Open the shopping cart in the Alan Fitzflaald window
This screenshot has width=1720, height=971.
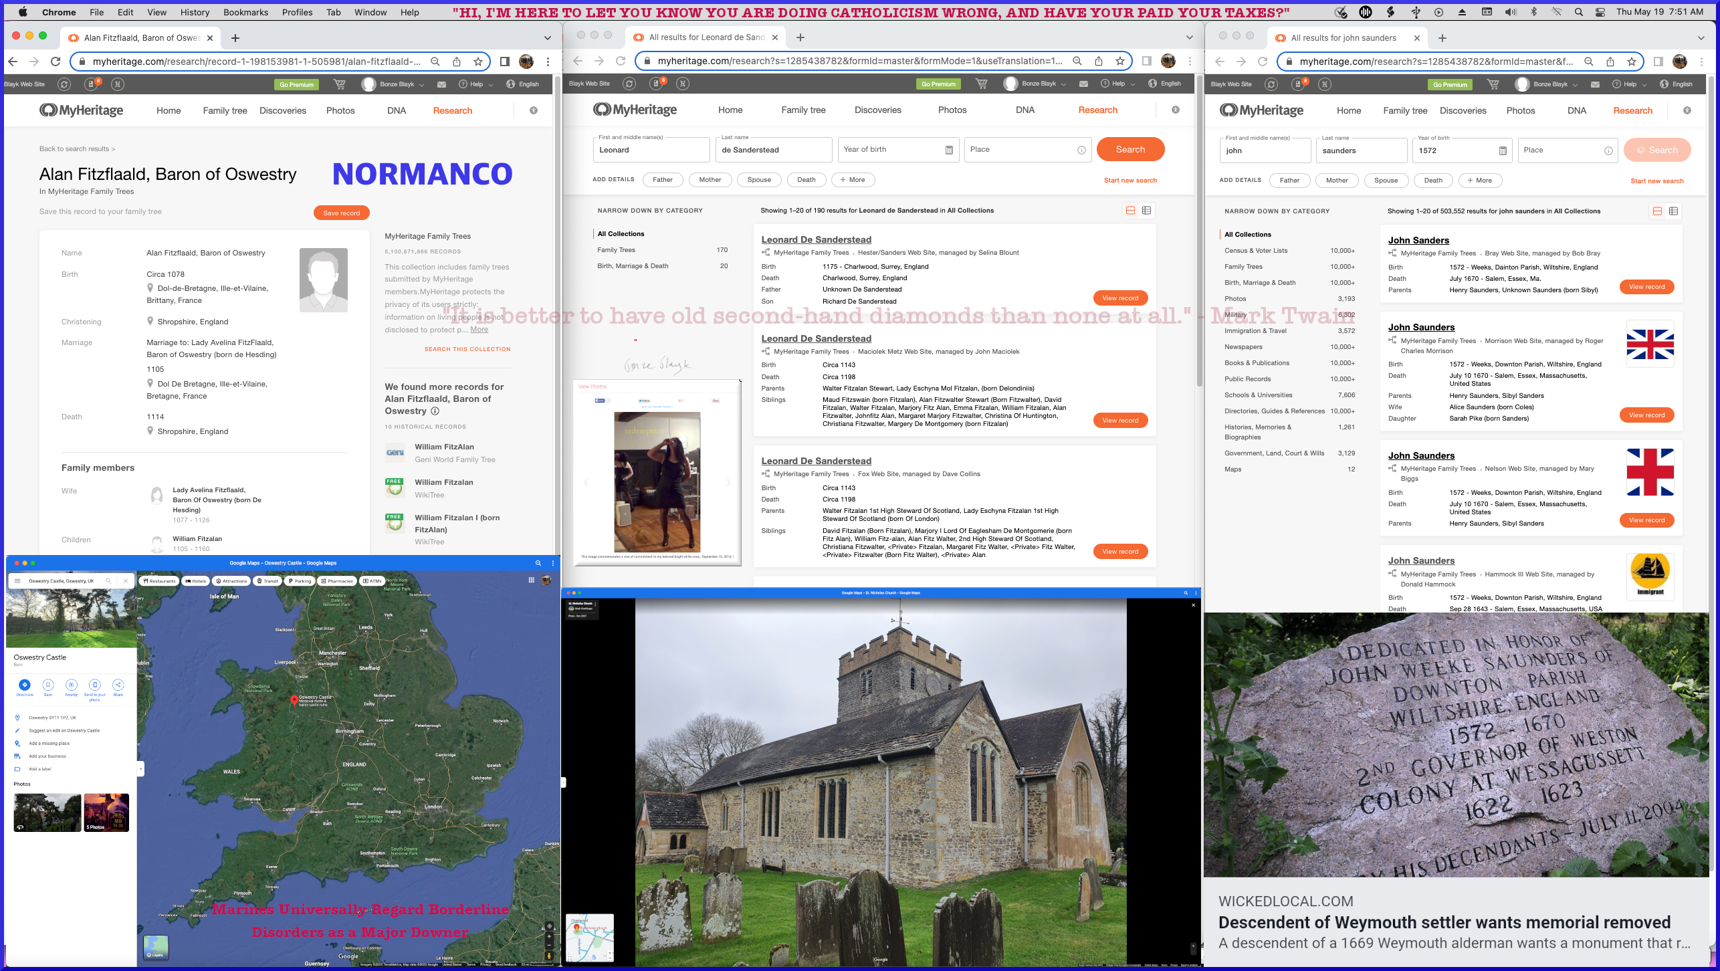coord(340,84)
